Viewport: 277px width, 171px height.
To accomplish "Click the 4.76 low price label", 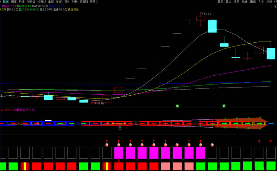I will point(101,103).
